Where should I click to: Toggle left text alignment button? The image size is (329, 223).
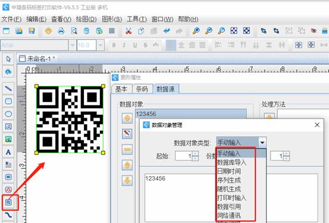pyautogui.click(x=171, y=45)
